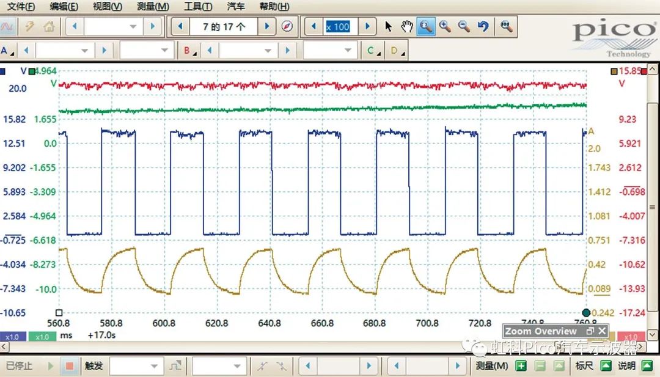660x377 pixels.
Task: Toggle the notes (说明) display button
Action: [647, 366]
